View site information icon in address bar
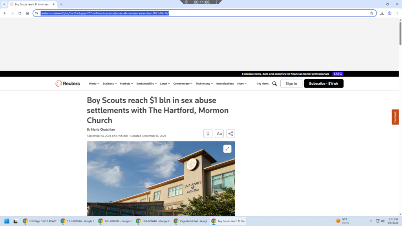The image size is (402, 226). [37, 13]
